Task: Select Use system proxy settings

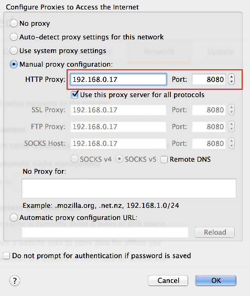Action: tap(14, 50)
